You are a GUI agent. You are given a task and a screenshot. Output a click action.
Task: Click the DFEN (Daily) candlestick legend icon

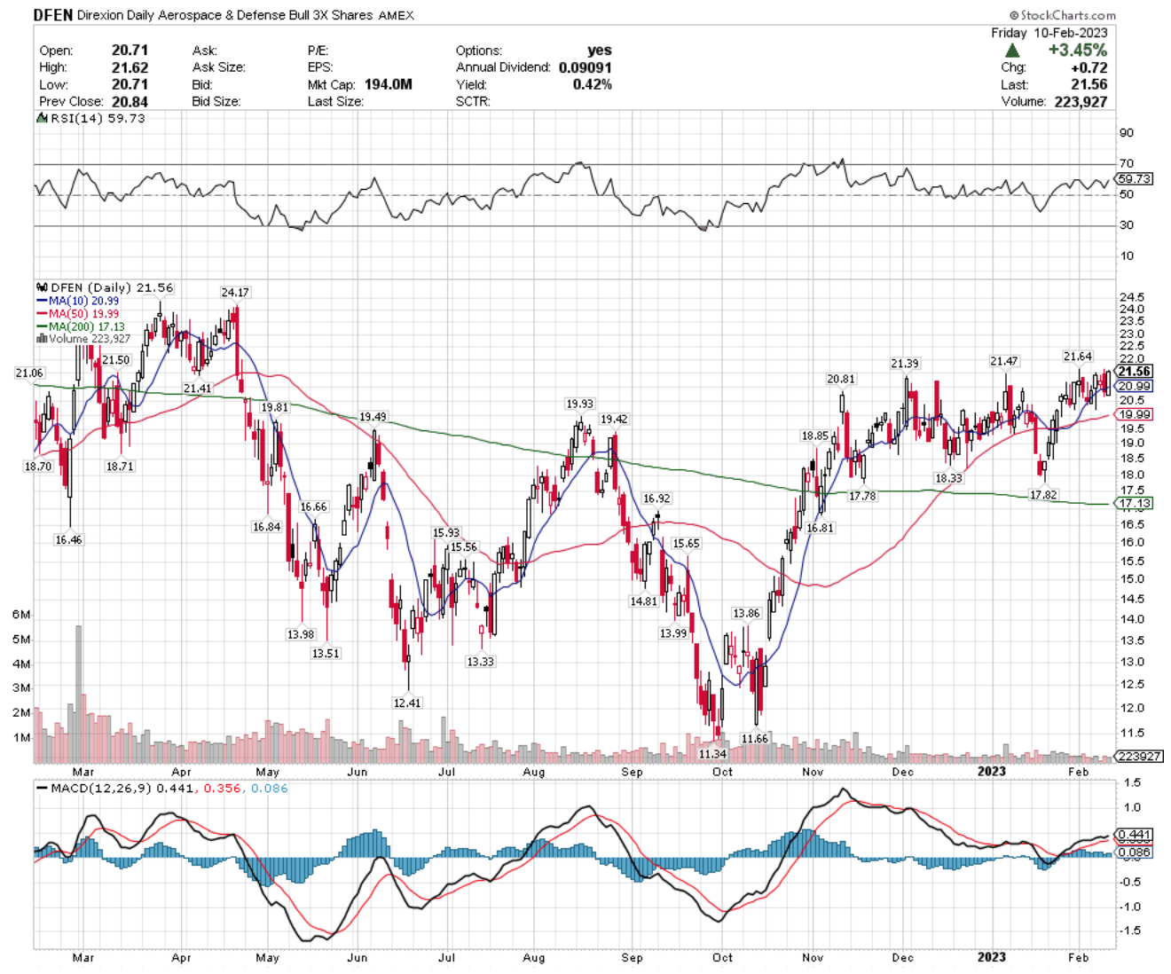pos(42,287)
